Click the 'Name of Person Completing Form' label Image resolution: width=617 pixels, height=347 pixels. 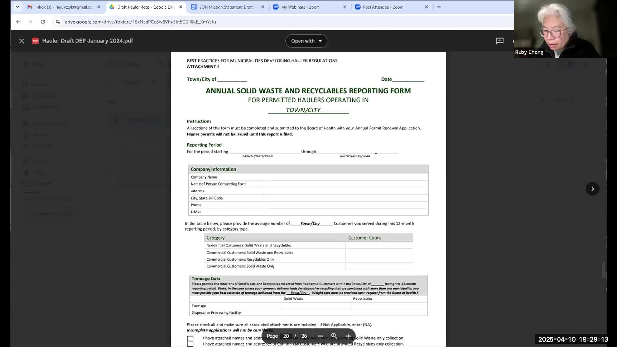[x=219, y=184]
